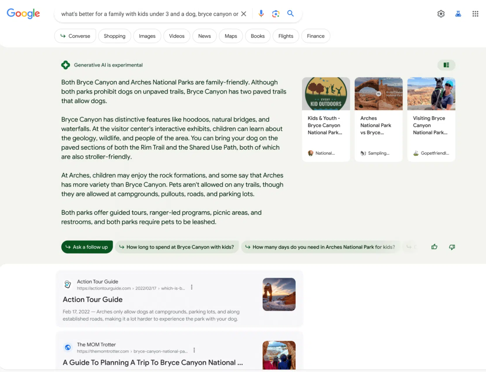The image size is (486, 372).
Task: Open the Settings gear icon
Action: point(441,14)
